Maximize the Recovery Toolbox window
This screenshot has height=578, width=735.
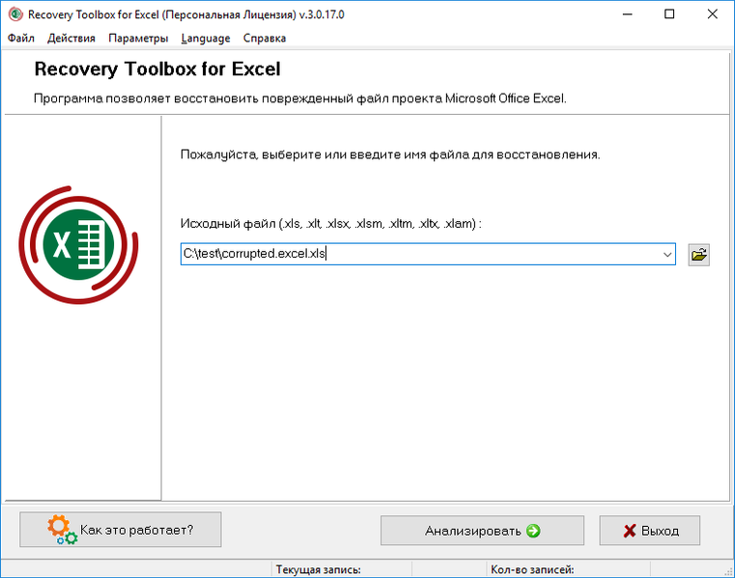[669, 14]
